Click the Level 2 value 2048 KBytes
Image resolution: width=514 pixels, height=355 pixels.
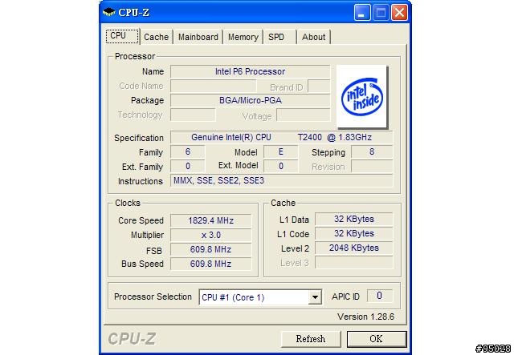tap(353, 248)
